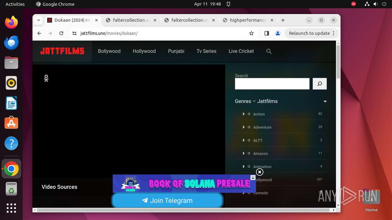The height and width of the screenshot is (220, 392).
Task: Expand the Action genre chevron
Action: [x=243, y=114]
